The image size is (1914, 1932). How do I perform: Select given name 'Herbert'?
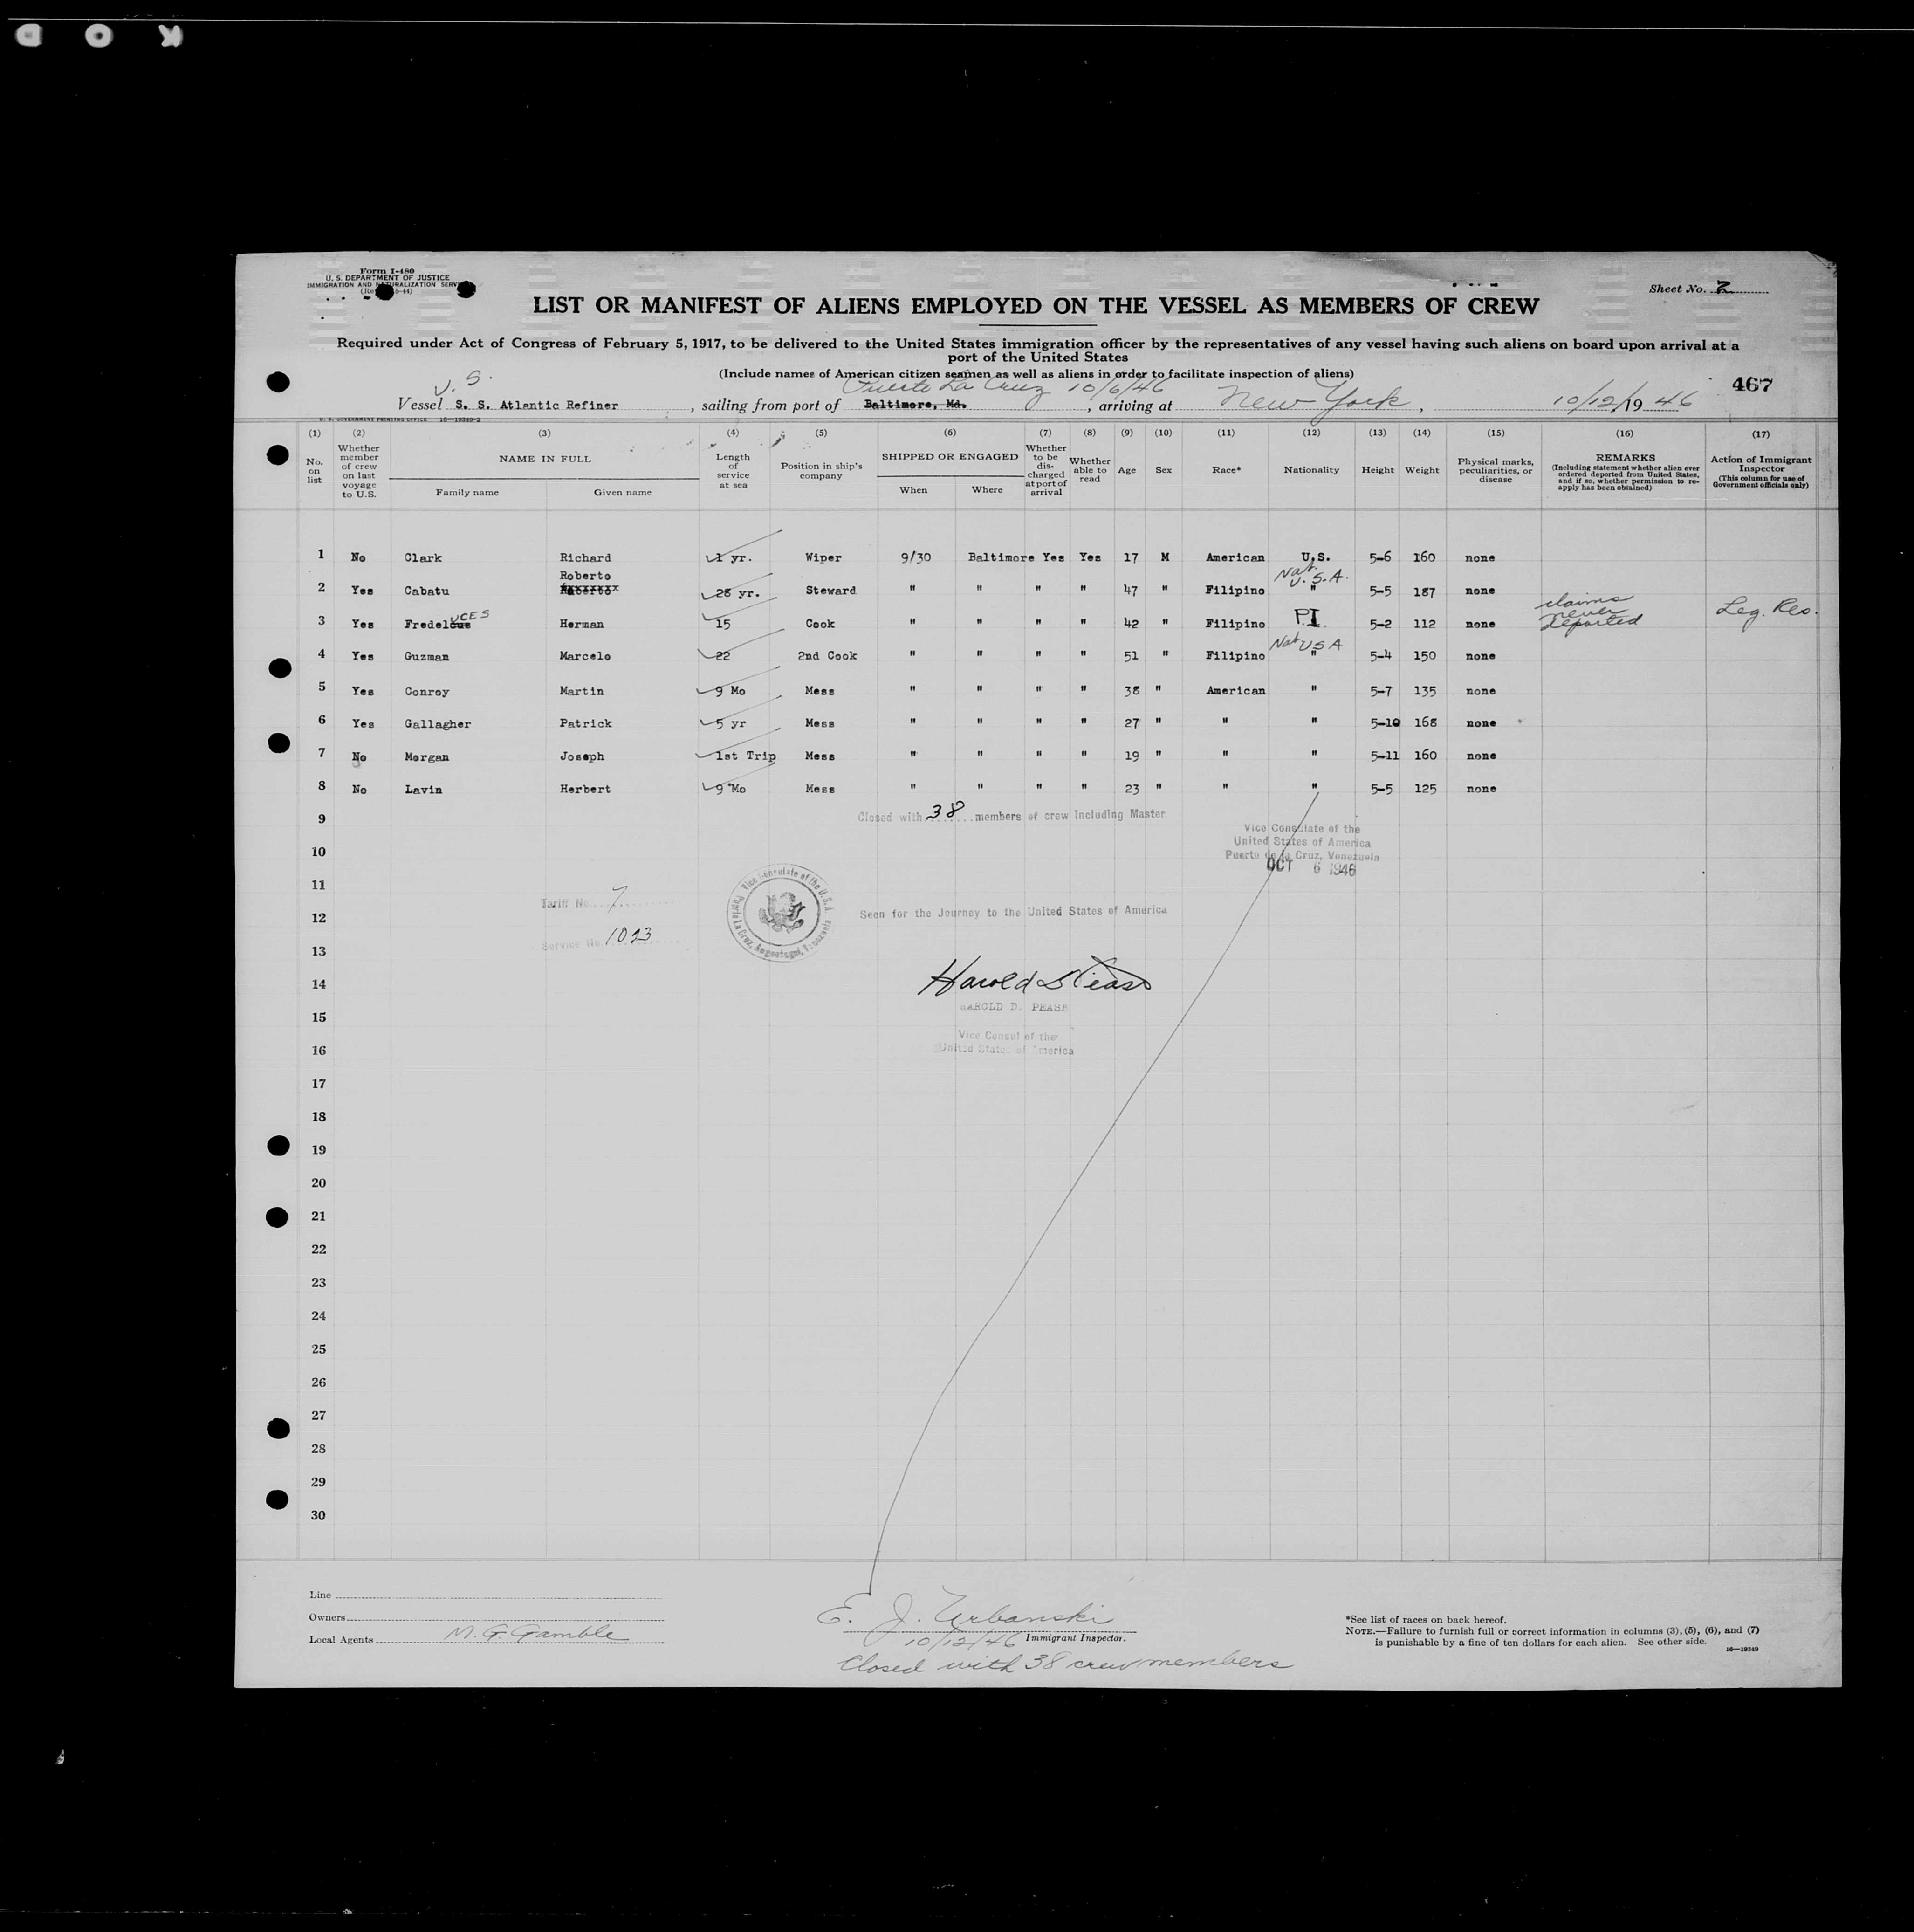point(585,789)
